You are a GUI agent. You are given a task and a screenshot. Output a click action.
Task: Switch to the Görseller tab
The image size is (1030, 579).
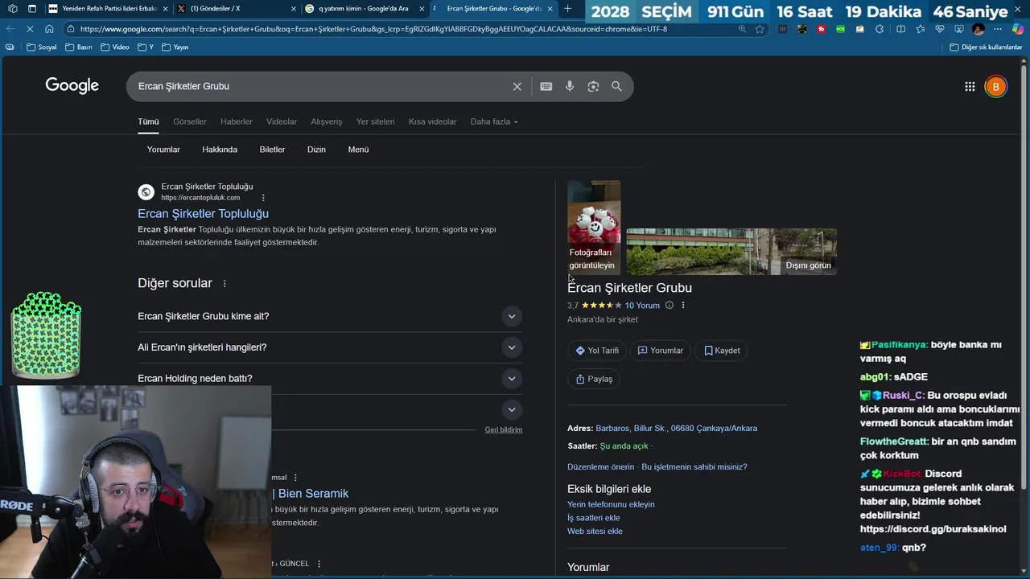[190, 121]
